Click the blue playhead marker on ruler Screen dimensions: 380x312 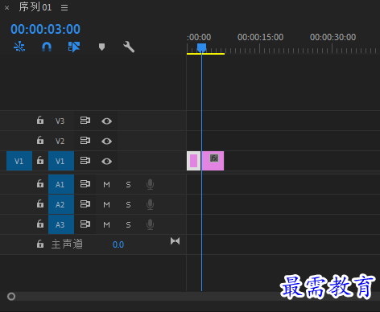(x=201, y=47)
